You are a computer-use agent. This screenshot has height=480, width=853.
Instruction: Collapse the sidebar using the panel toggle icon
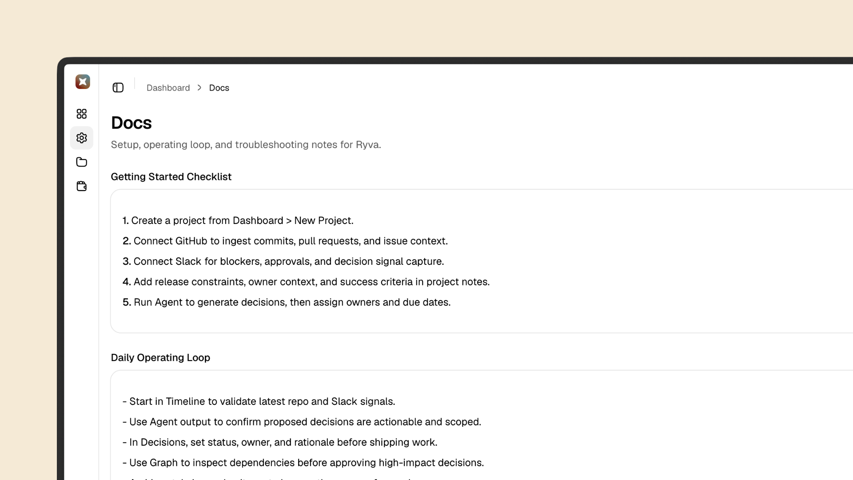coord(118,88)
